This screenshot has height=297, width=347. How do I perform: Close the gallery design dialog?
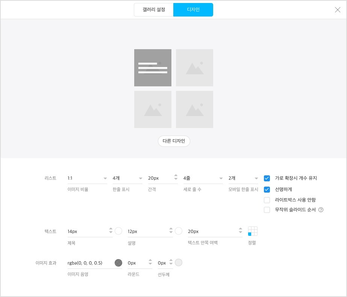click(x=338, y=10)
